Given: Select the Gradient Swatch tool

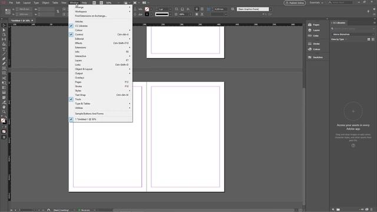Looking at the screenshot, I should click(x=4, y=88).
